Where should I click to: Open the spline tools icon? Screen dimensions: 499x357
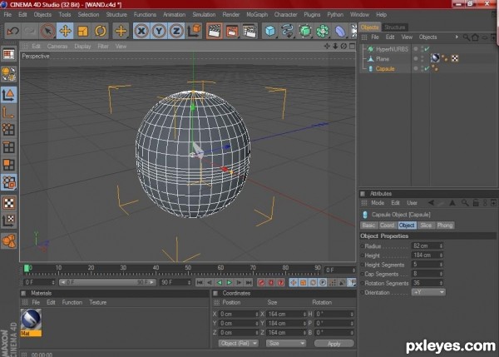(x=288, y=32)
